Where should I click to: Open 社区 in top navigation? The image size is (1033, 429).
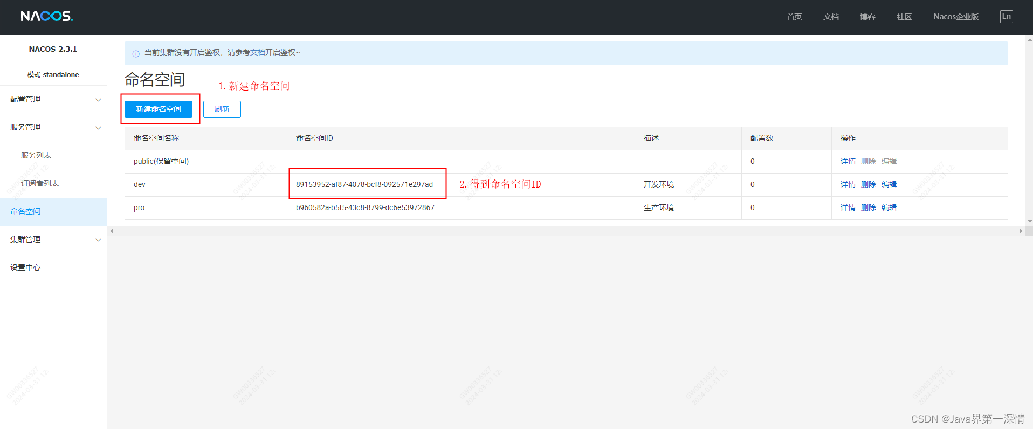click(x=904, y=17)
